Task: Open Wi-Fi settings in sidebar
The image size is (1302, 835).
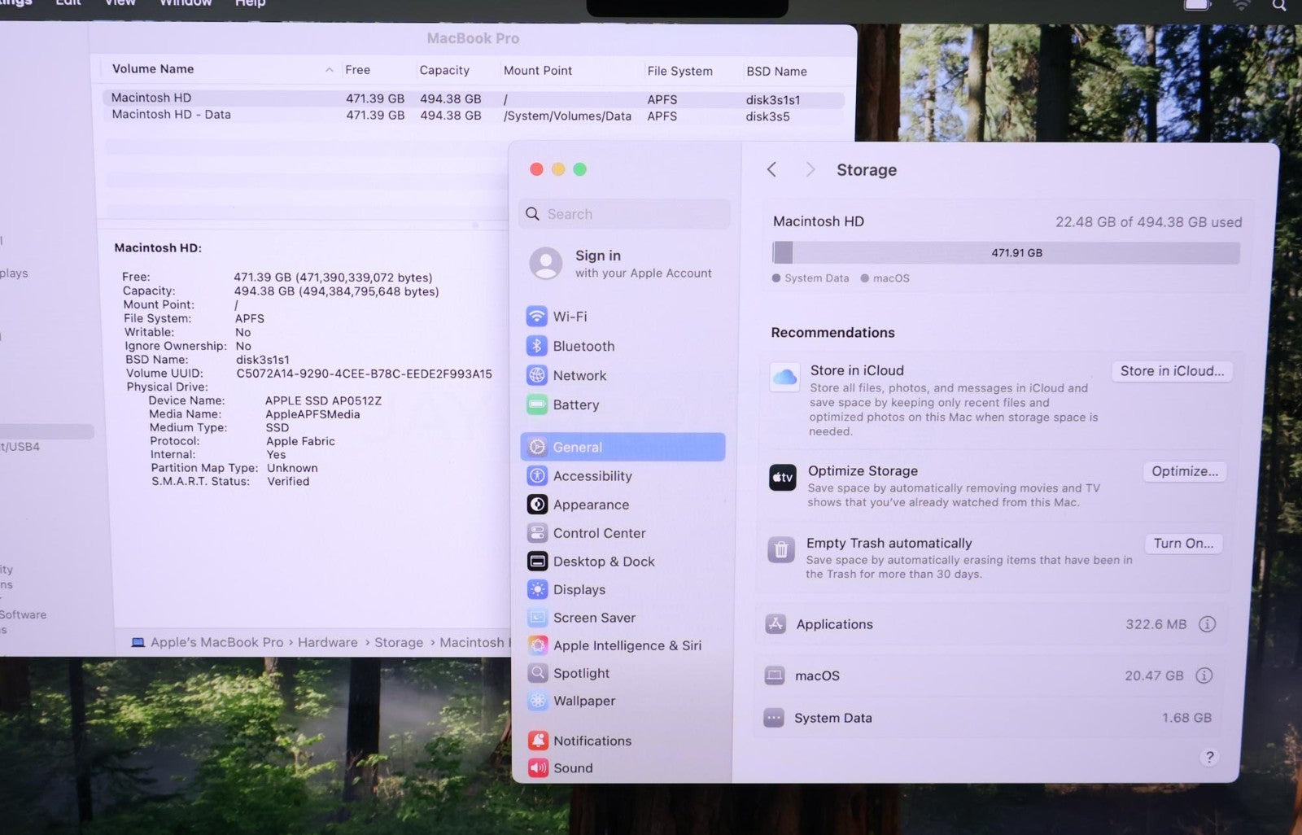Action: [x=569, y=317]
